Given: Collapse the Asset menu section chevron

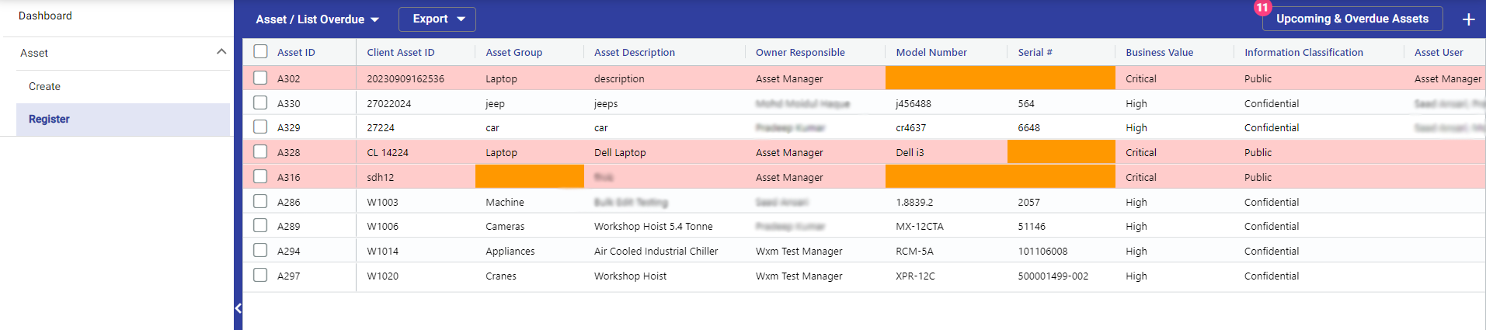Looking at the screenshot, I should click(221, 52).
